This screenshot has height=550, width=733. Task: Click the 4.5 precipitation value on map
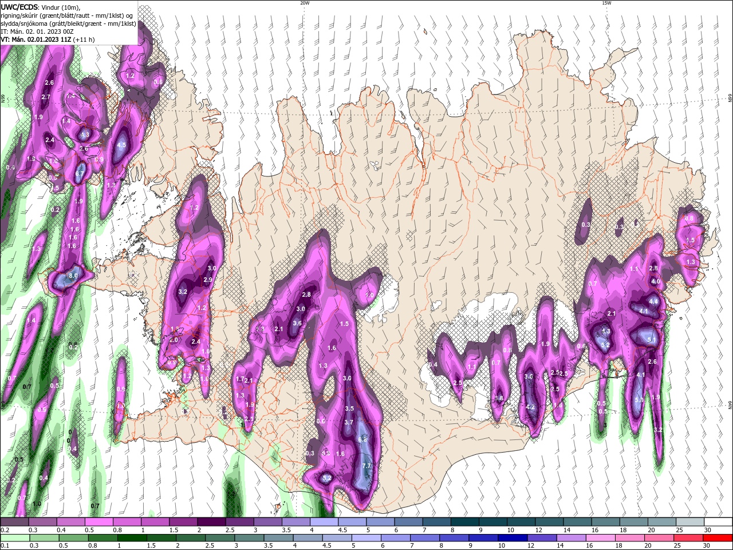[121, 146]
